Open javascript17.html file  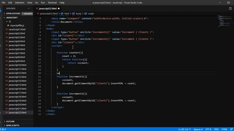[17, 93]
